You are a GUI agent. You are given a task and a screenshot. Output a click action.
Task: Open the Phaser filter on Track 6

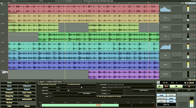tap(165, 55)
